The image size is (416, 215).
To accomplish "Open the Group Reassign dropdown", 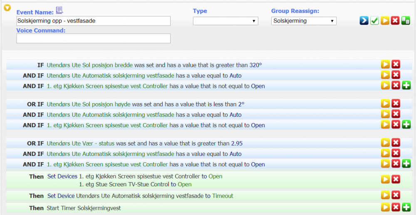I will (x=304, y=21).
